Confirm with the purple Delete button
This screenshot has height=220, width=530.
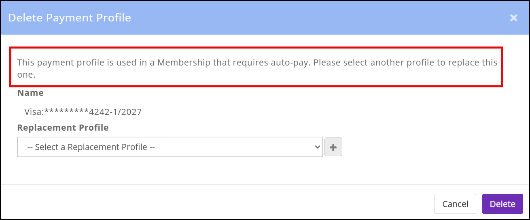[502, 204]
